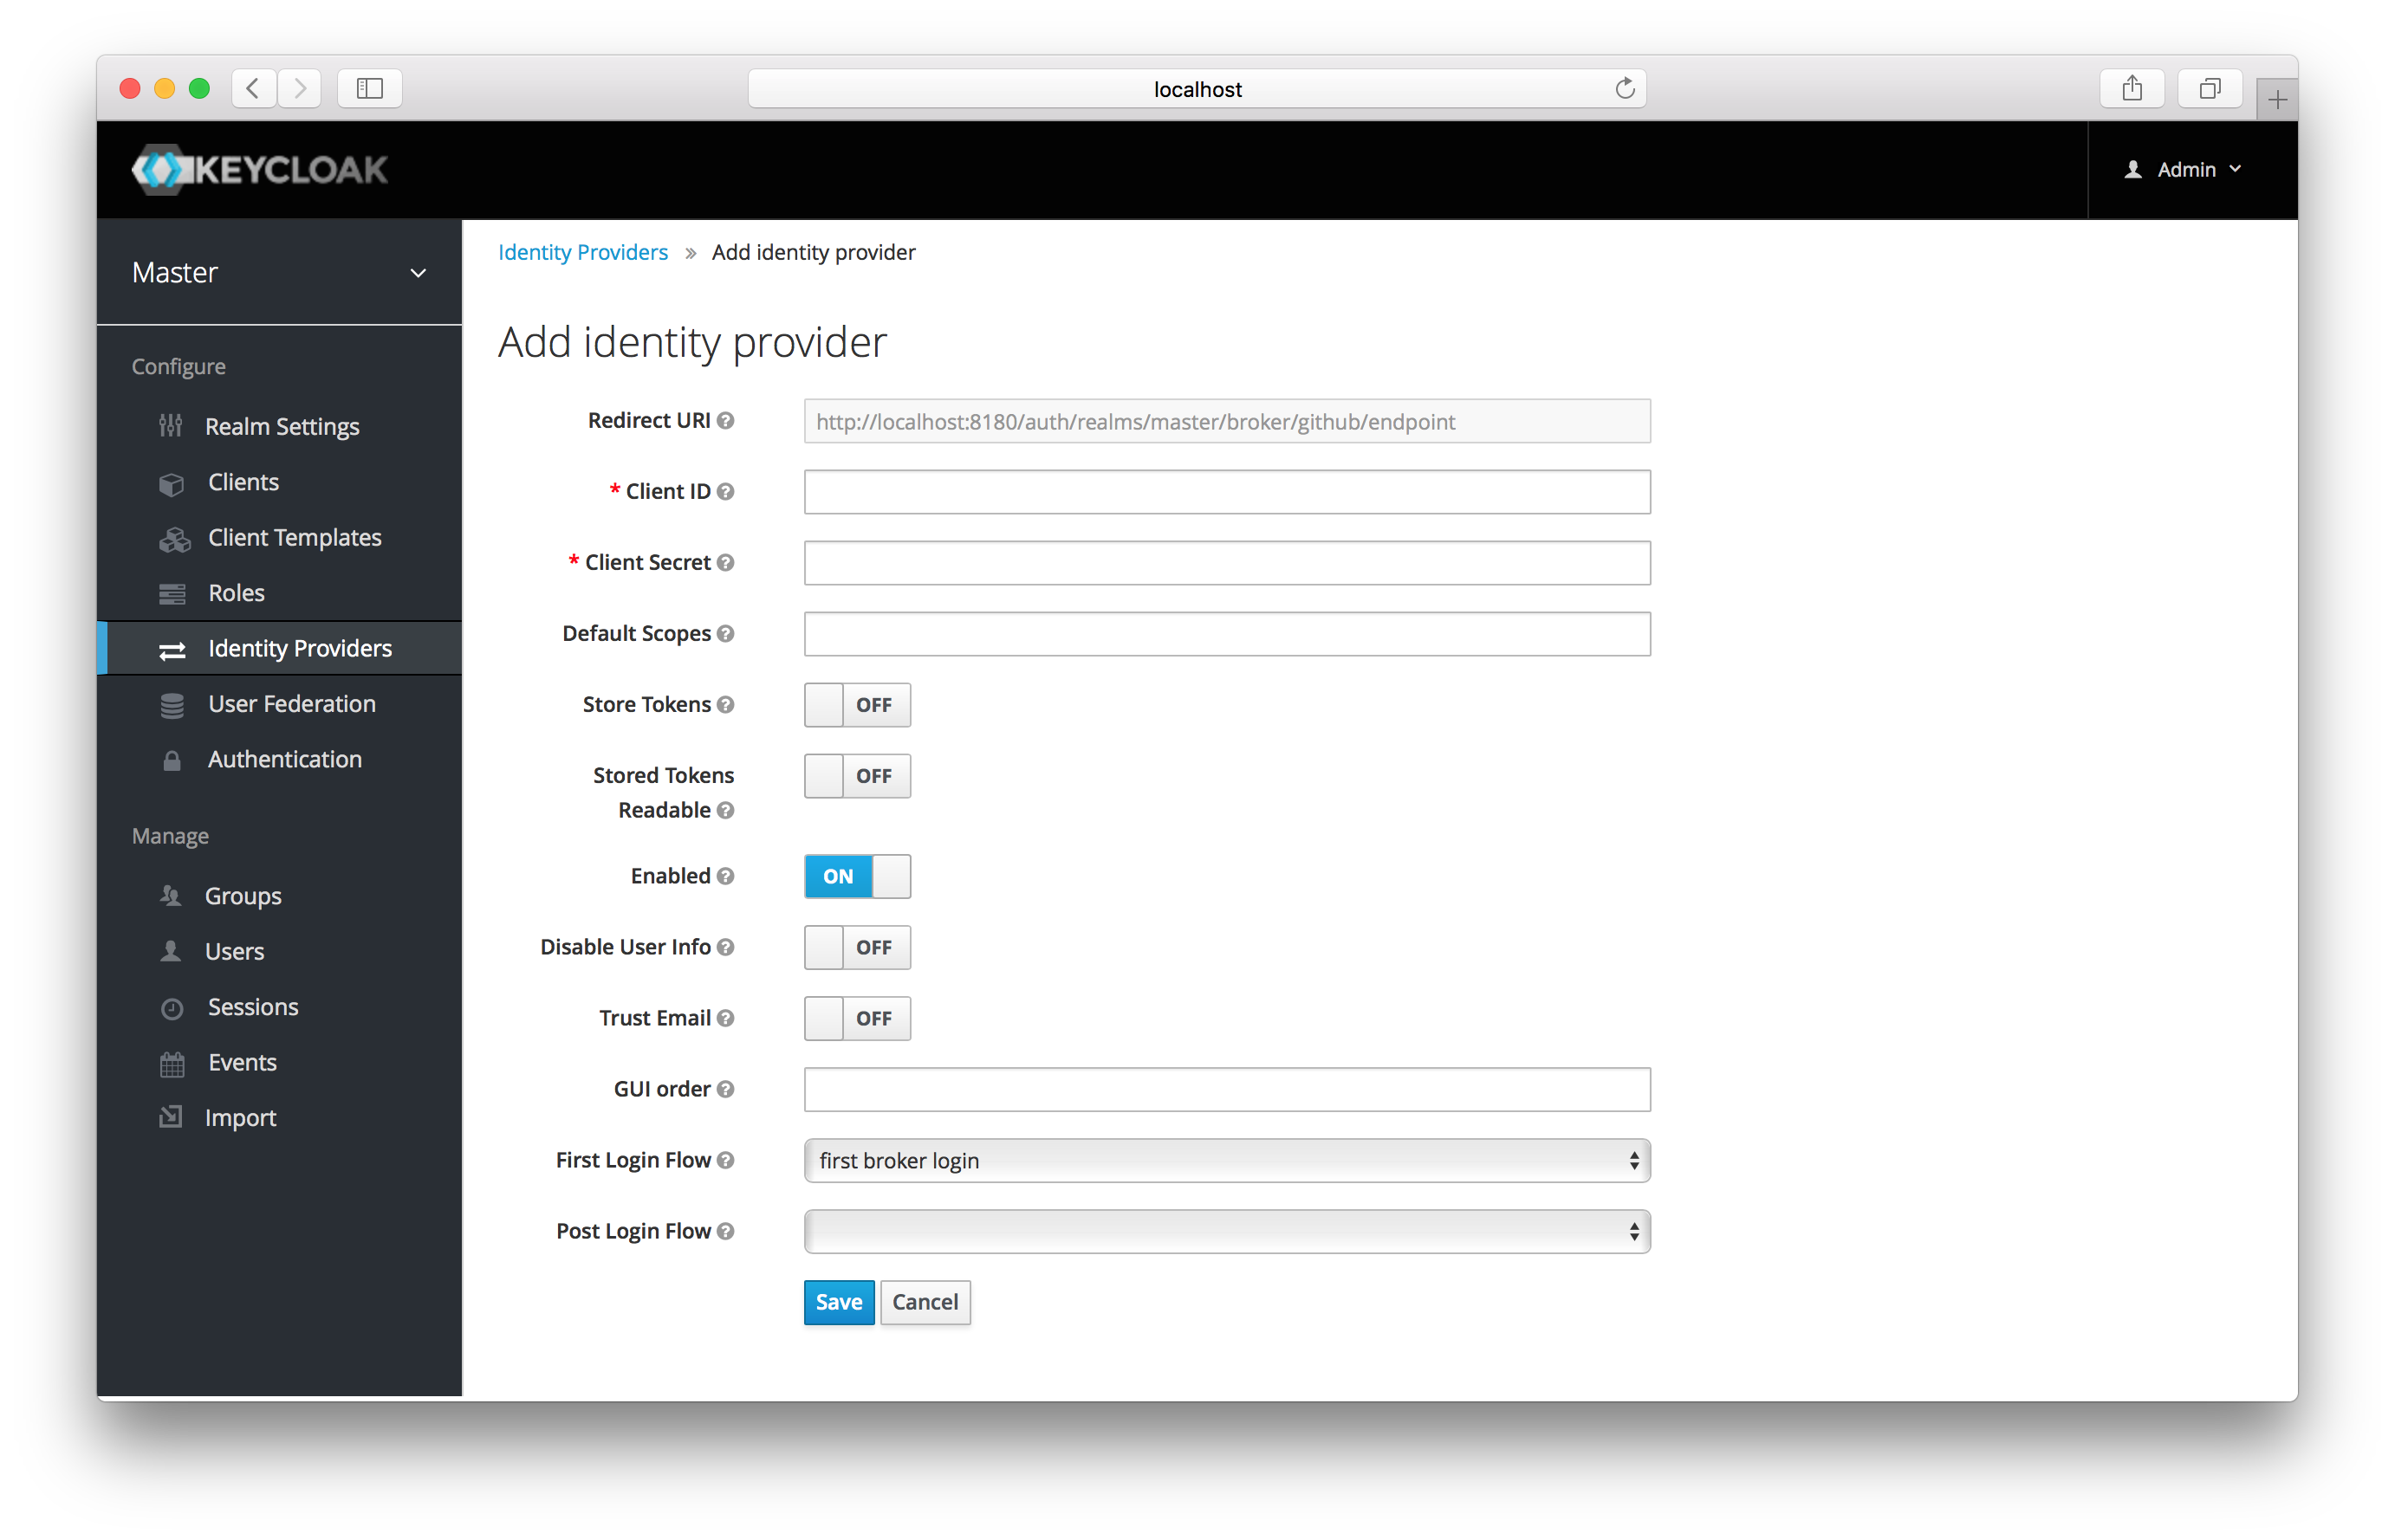This screenshot has height=1540, width=2395.
Task: Click the Save button
Action: click(836, 1301)
